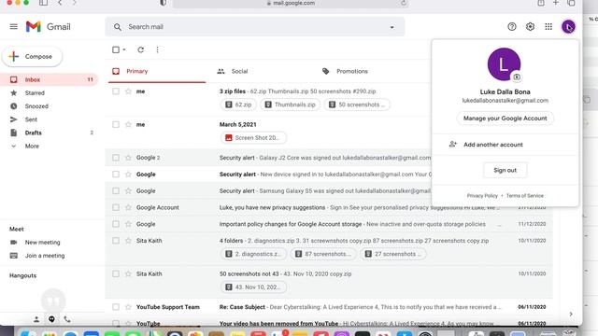
Task: Star the YouTube Support Team email
Action: click(128, 307)
